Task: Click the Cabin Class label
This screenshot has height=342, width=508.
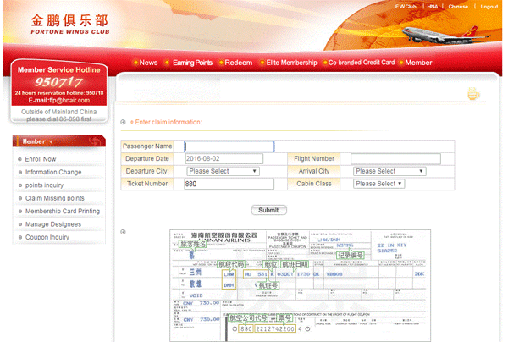Action: pyautogui.click(x=314, y=184)
